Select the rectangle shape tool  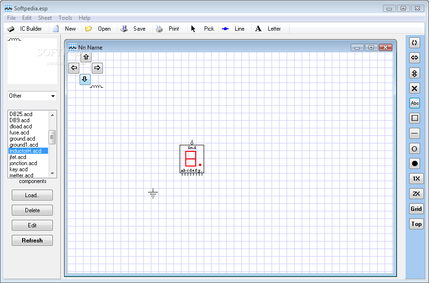click(x=414, y=118)
